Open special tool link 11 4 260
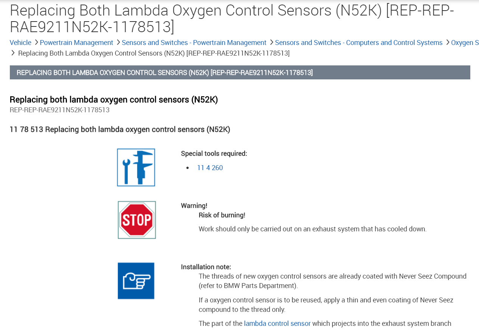 210,168
